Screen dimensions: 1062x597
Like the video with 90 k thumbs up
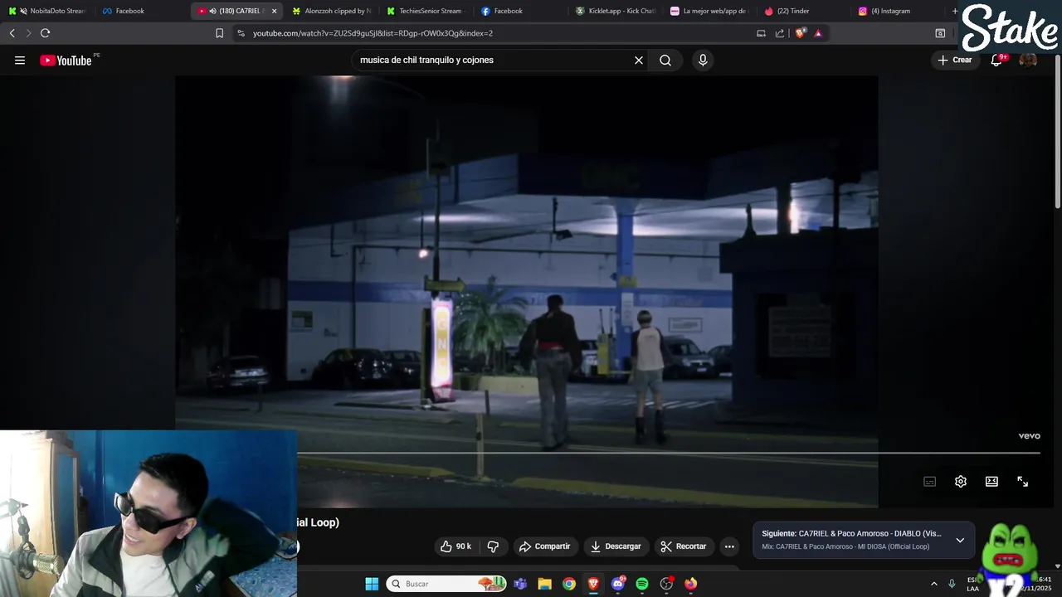[x=455, y=546]
